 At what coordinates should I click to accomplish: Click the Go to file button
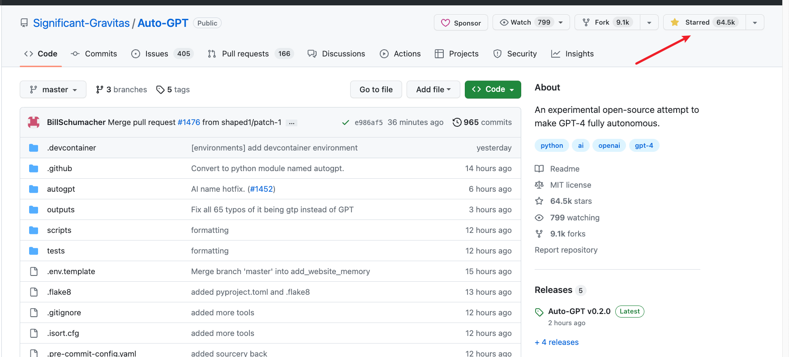pos(376,90)
